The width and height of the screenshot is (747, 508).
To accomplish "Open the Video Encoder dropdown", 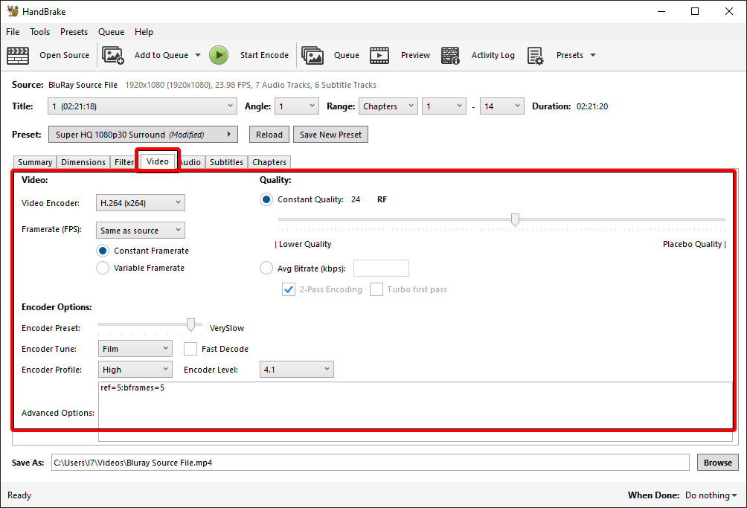I will pyautogui.click(x=140, y=202).
